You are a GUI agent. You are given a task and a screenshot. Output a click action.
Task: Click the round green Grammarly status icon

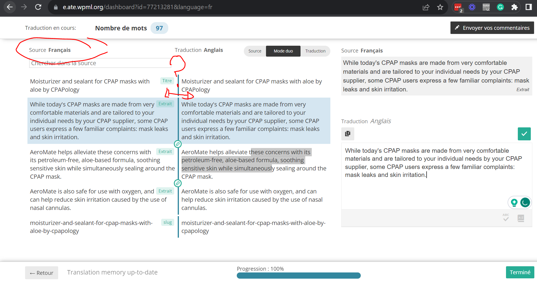(525, 202)
